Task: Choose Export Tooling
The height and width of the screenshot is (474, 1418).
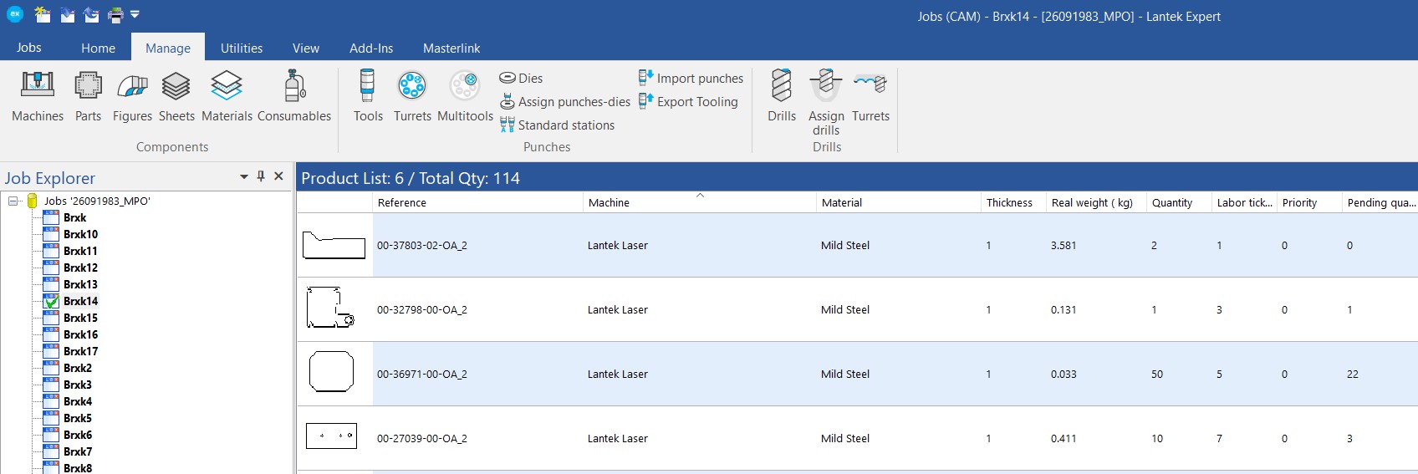Action: click(x=688, y=101)
